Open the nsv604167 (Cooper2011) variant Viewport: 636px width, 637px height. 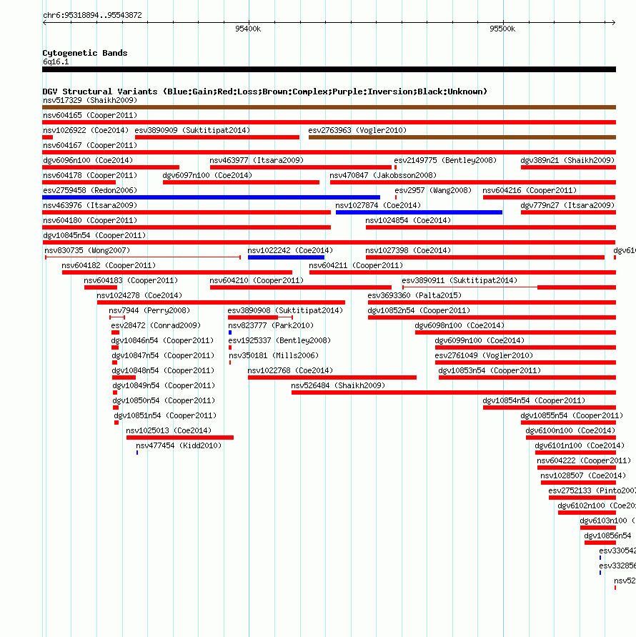tap(90, 145)
